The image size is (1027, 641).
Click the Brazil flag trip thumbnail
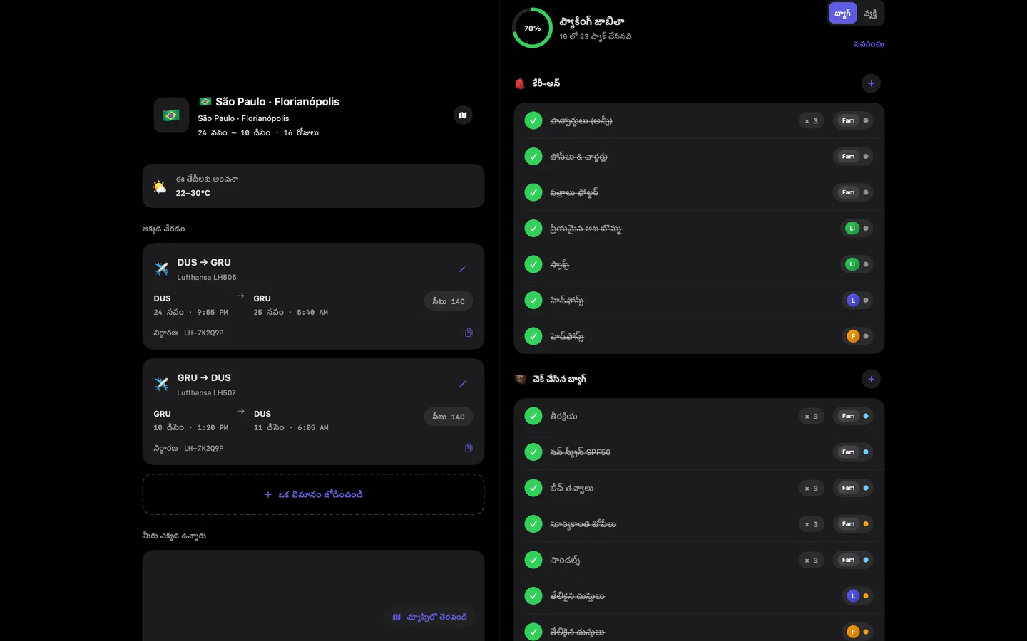pyautogui.click(x=171, y=115)
